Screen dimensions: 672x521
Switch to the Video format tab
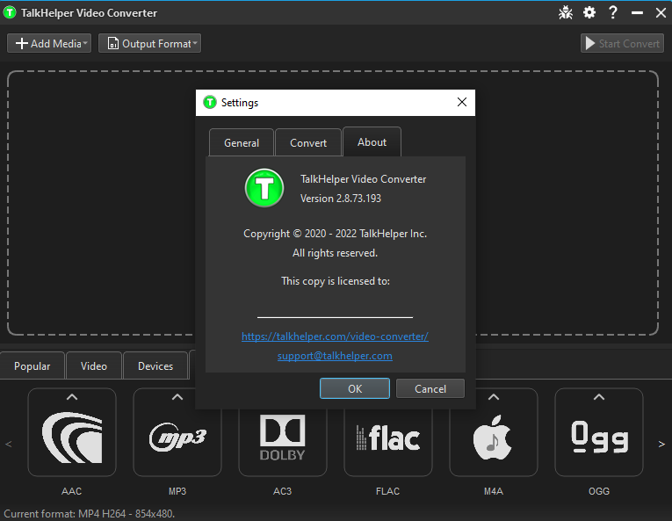pos(94,365)
